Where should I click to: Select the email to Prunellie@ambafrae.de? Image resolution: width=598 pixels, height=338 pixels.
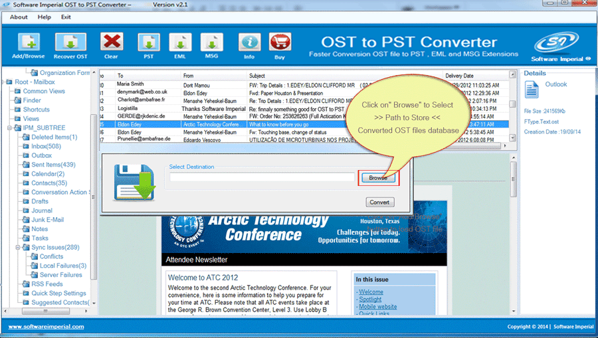click(x=144, y=139)
